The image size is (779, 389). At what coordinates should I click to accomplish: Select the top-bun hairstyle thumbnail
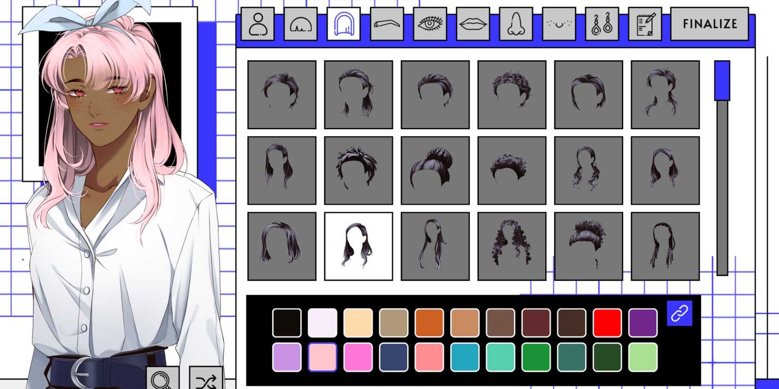(435, 171)
